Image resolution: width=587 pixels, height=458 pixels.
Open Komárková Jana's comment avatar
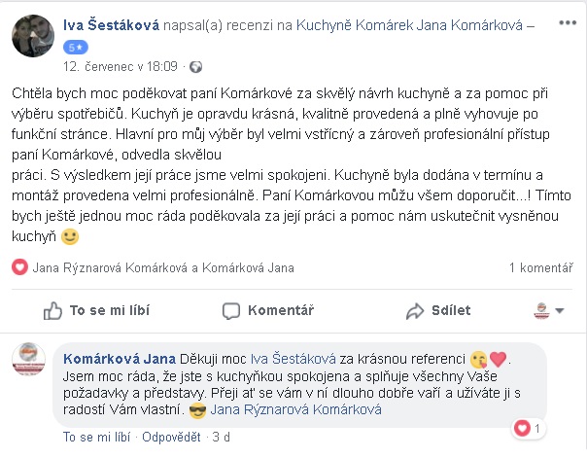coord(29,359)
